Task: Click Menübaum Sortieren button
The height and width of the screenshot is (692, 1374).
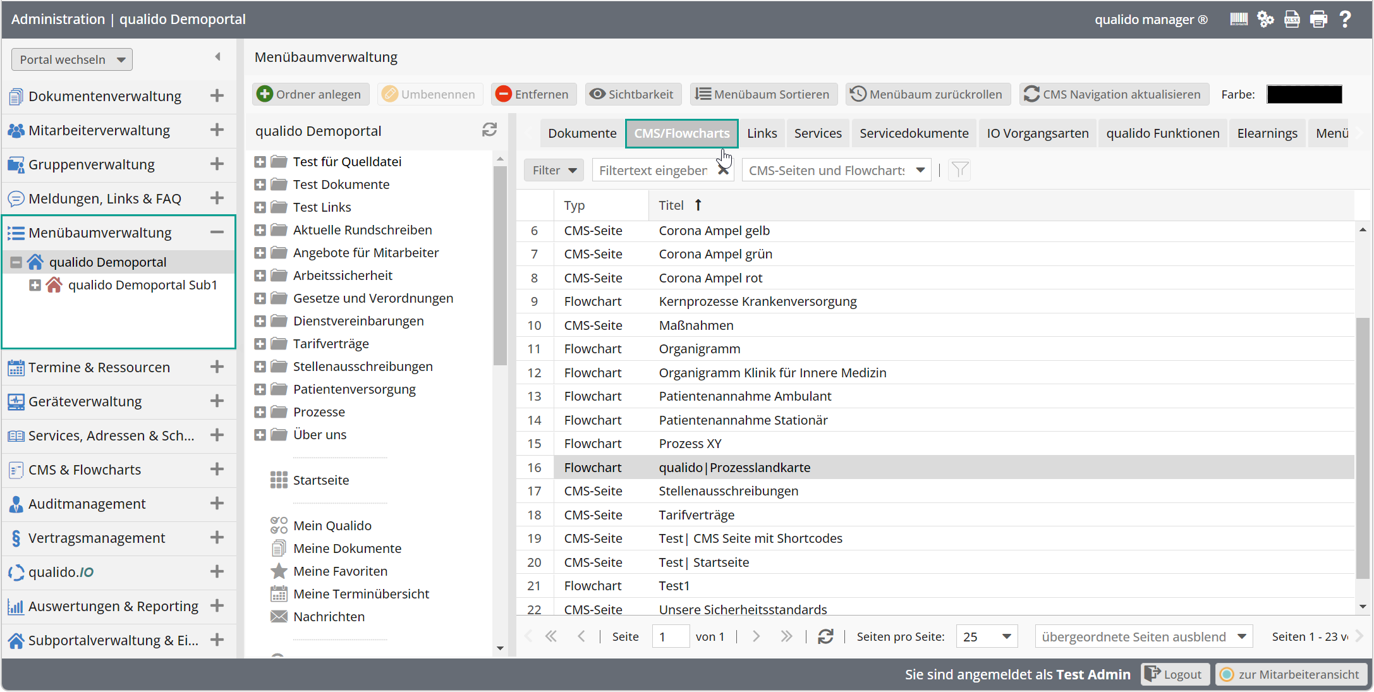Action: (763, 94)
